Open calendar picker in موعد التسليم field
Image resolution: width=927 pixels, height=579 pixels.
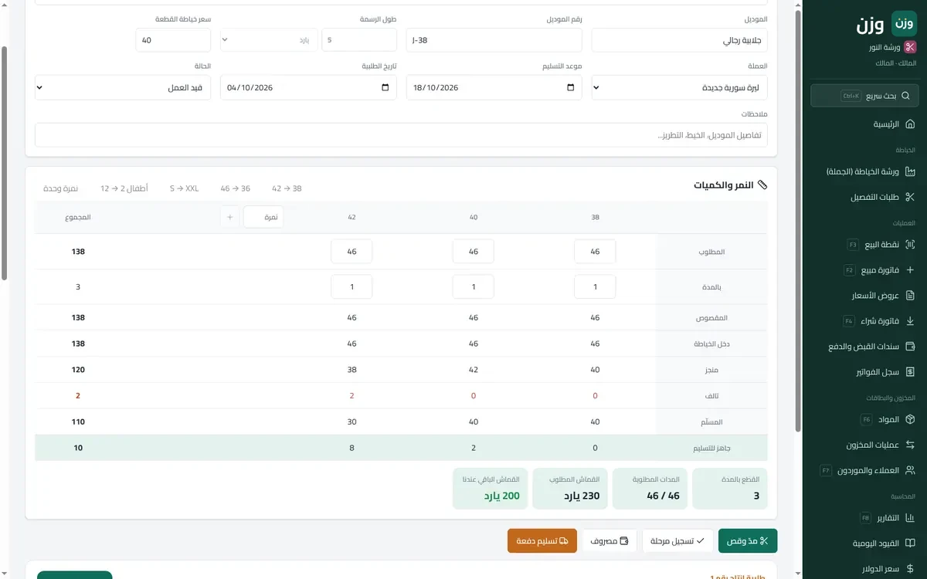[x=571, y=88]
